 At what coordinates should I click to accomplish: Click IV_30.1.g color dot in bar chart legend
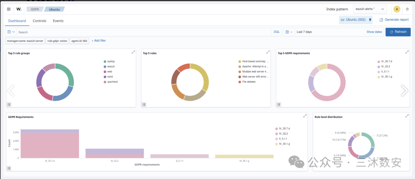tap(277, 144)
